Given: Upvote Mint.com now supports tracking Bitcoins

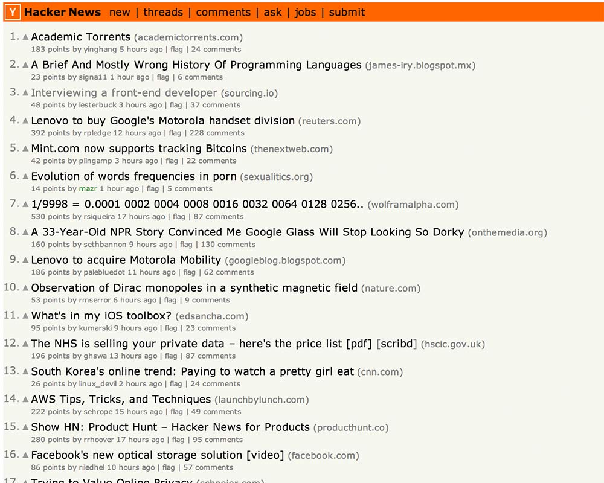Looking at the screenshot, I should (25, 149).
